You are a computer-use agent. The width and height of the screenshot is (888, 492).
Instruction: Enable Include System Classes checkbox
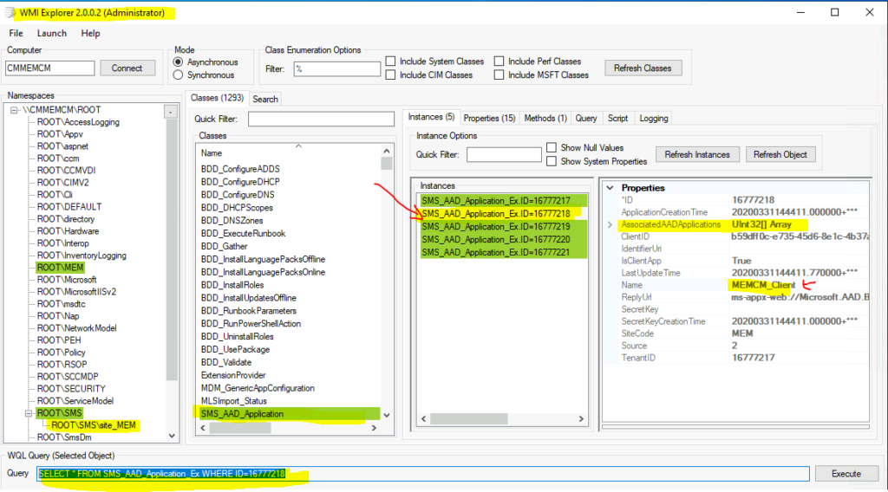(392, 61)
